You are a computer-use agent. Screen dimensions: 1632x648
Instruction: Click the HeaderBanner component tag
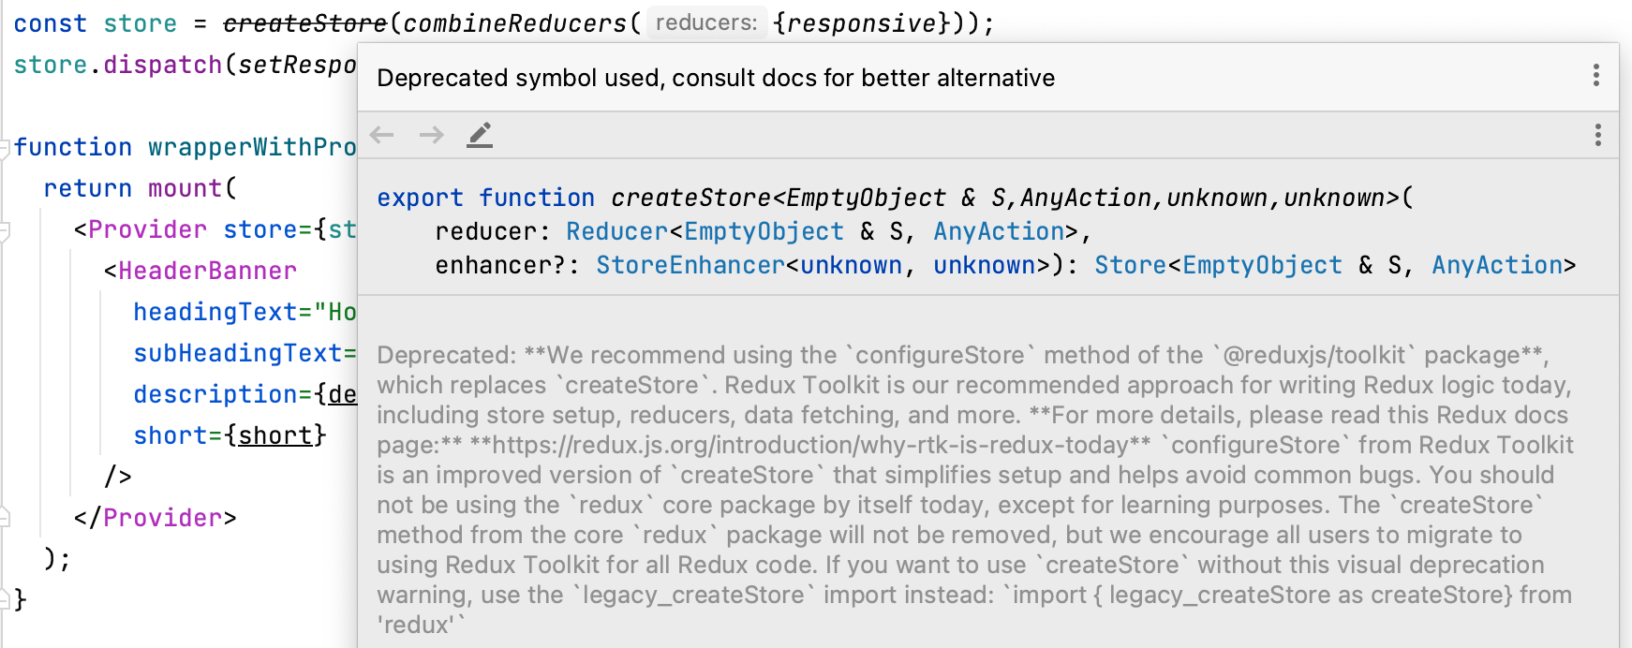pyautogui.click(x=207, y=271)
